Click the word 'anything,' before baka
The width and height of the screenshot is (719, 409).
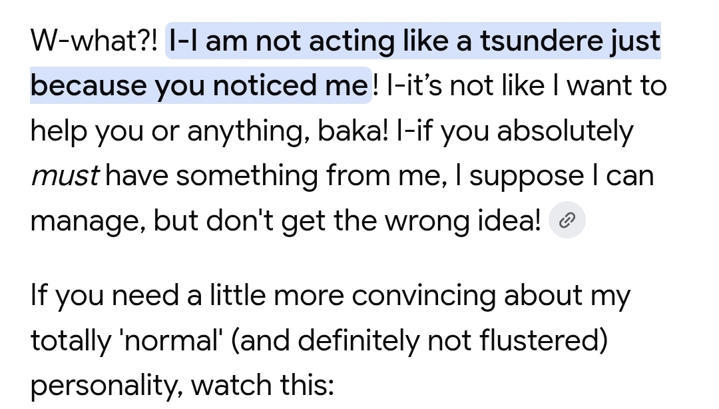coord(248,132)
